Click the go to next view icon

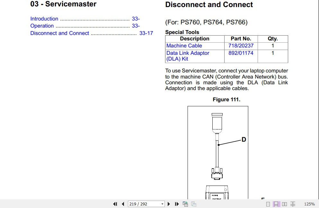tap(194, 204)
